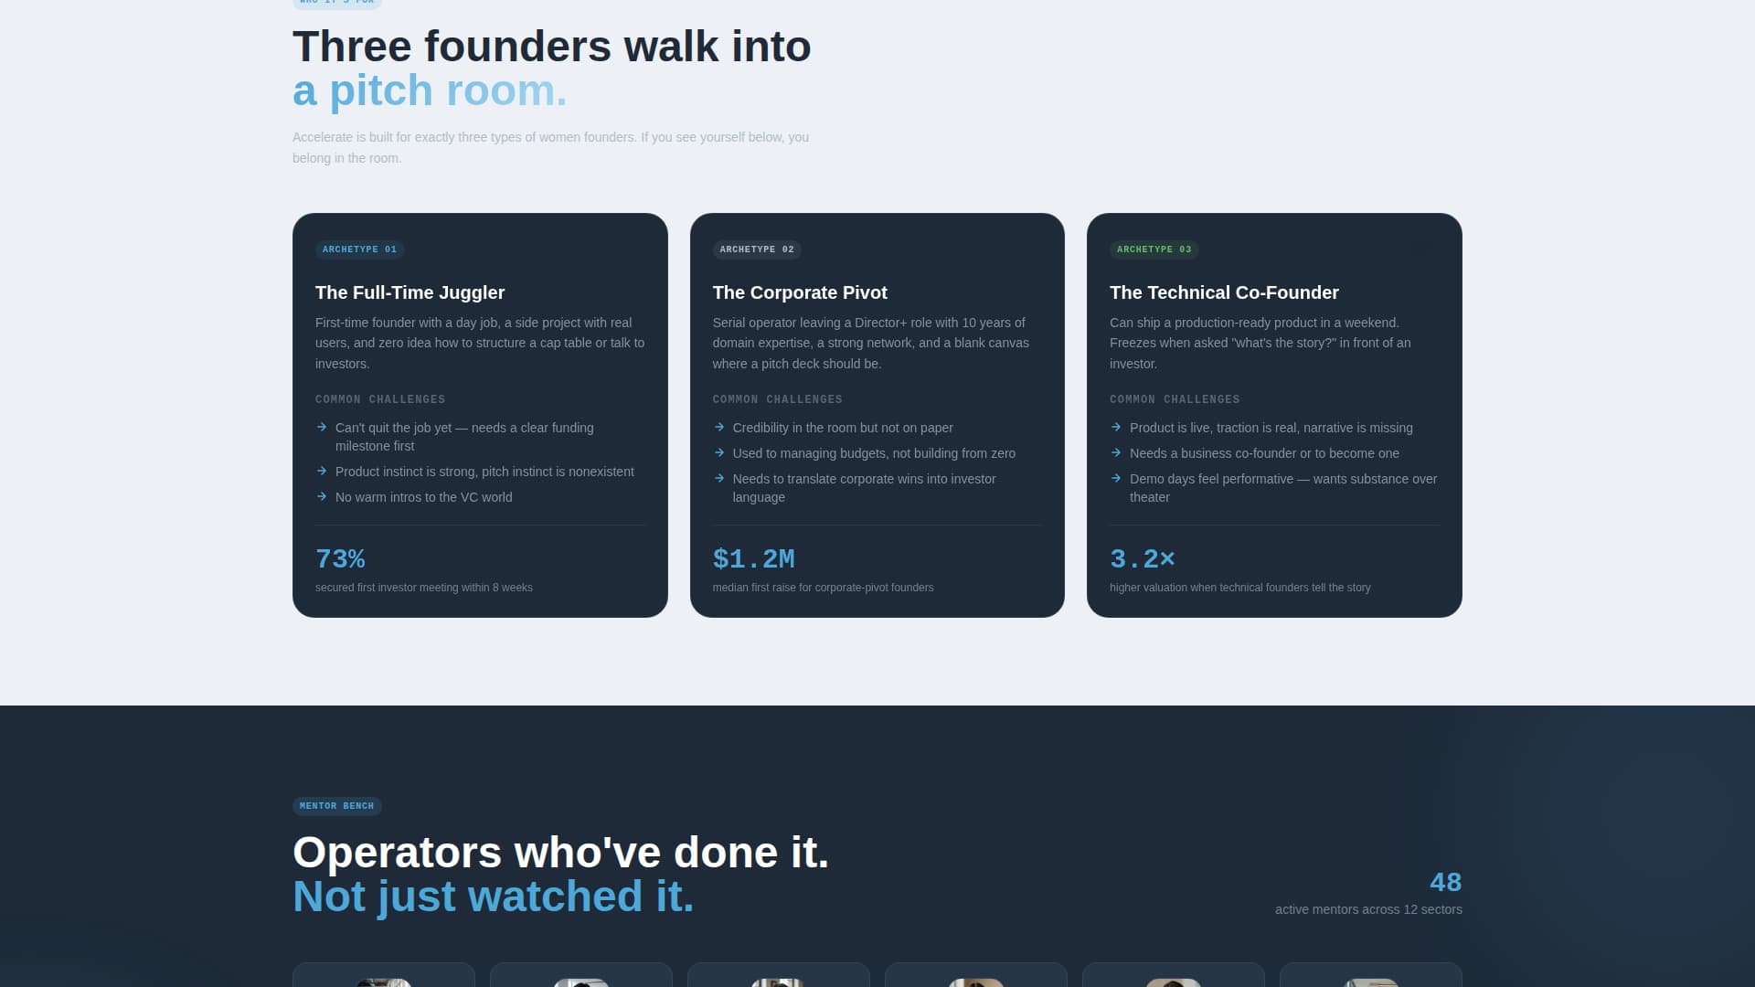Click the 73% statistic figure
This screenshot has width=1755, height=987.
pyautogui.click(x=339, y=558)
